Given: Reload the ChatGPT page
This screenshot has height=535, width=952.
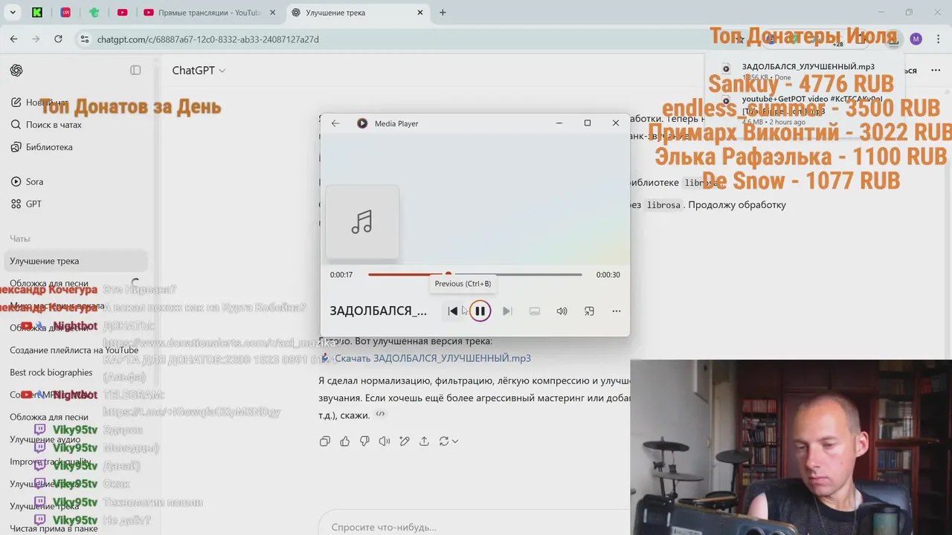Looking at the screenshot, I should [x=58, y=39].
